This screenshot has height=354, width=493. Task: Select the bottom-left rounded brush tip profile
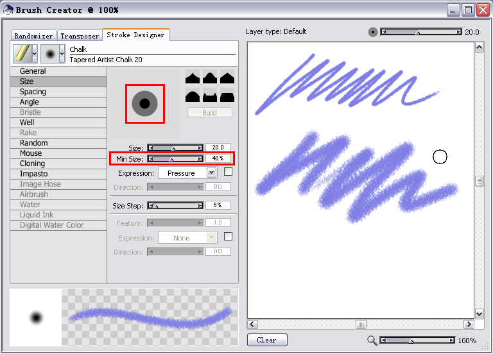click(x=193, y=97)
